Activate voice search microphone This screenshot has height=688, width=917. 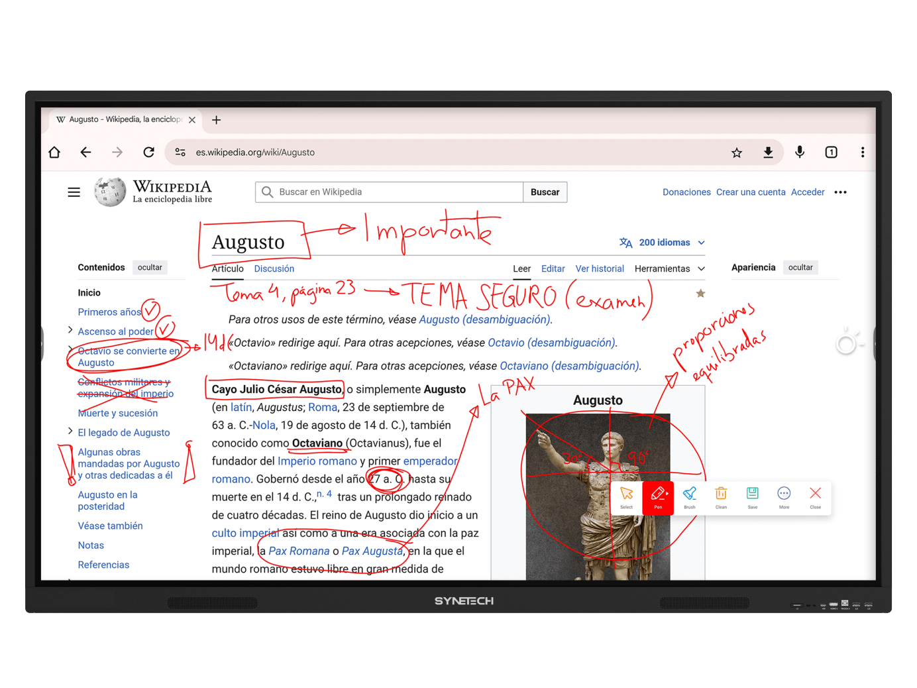pos(800,152)
